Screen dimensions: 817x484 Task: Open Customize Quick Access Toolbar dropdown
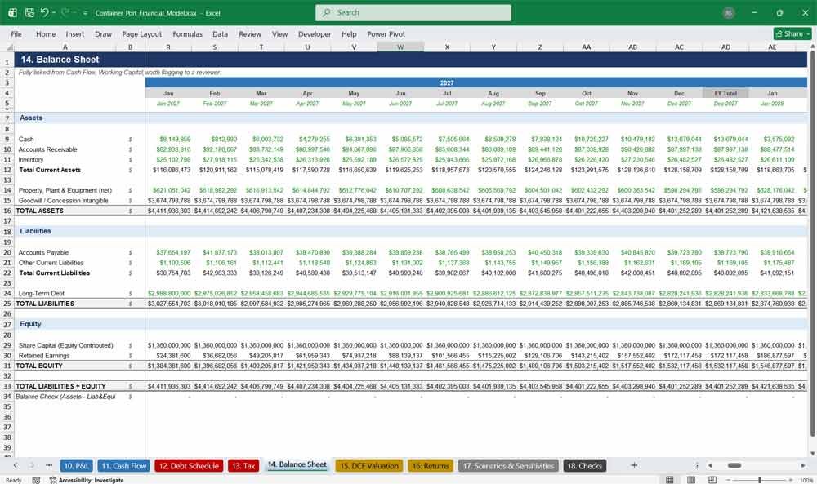[85, 13]
